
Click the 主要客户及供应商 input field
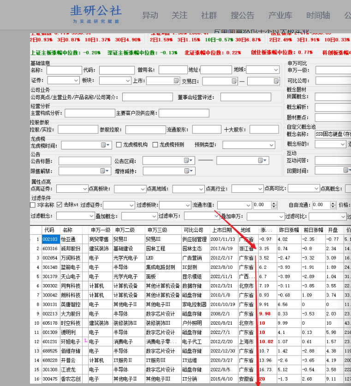point(184,113)
